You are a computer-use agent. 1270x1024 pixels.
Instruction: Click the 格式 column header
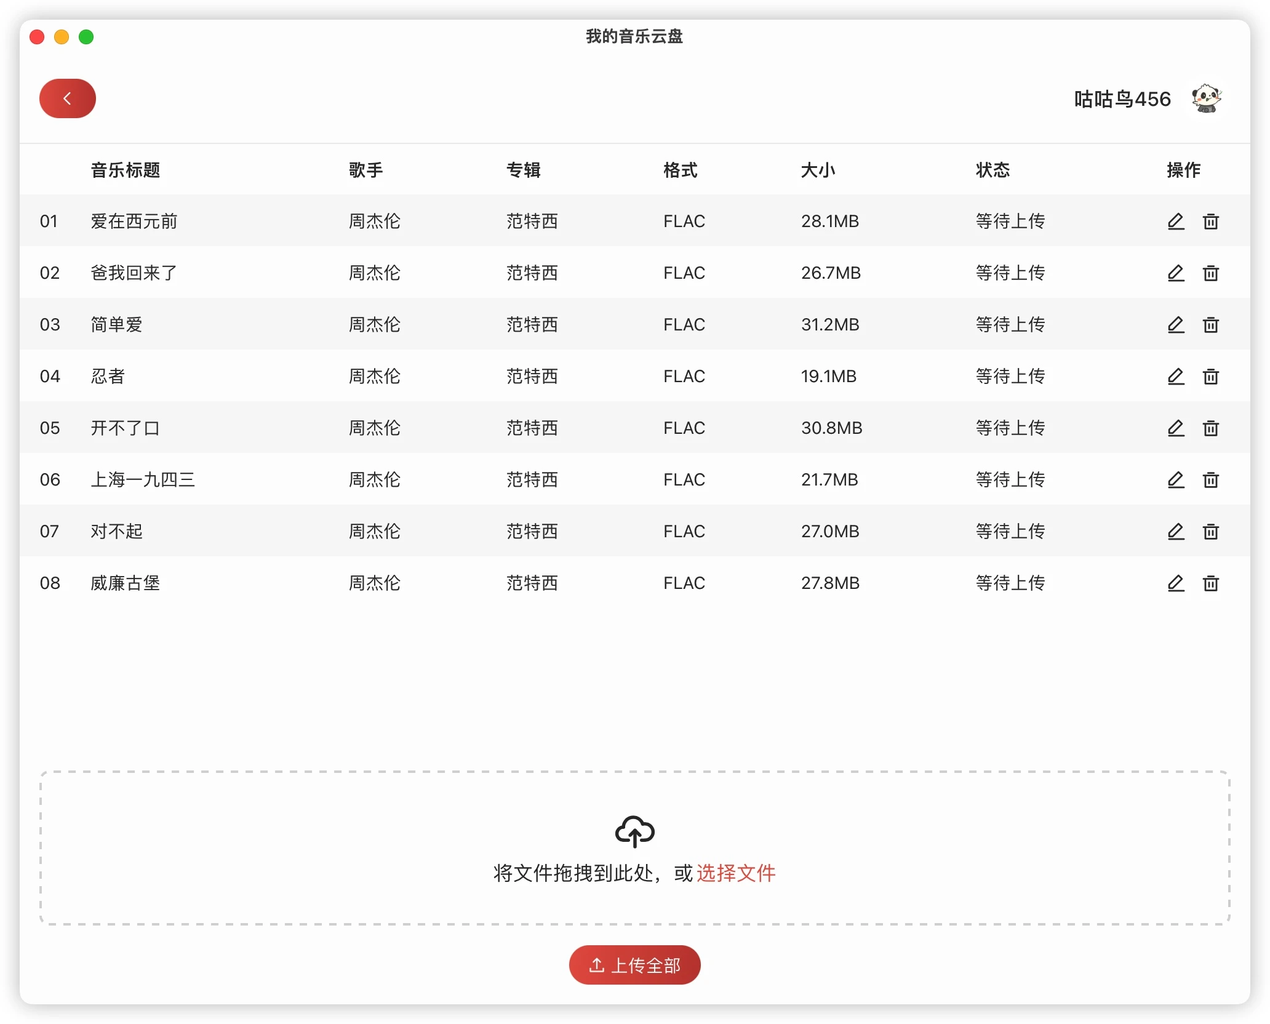pyautogui.click(x=681, y=170)
